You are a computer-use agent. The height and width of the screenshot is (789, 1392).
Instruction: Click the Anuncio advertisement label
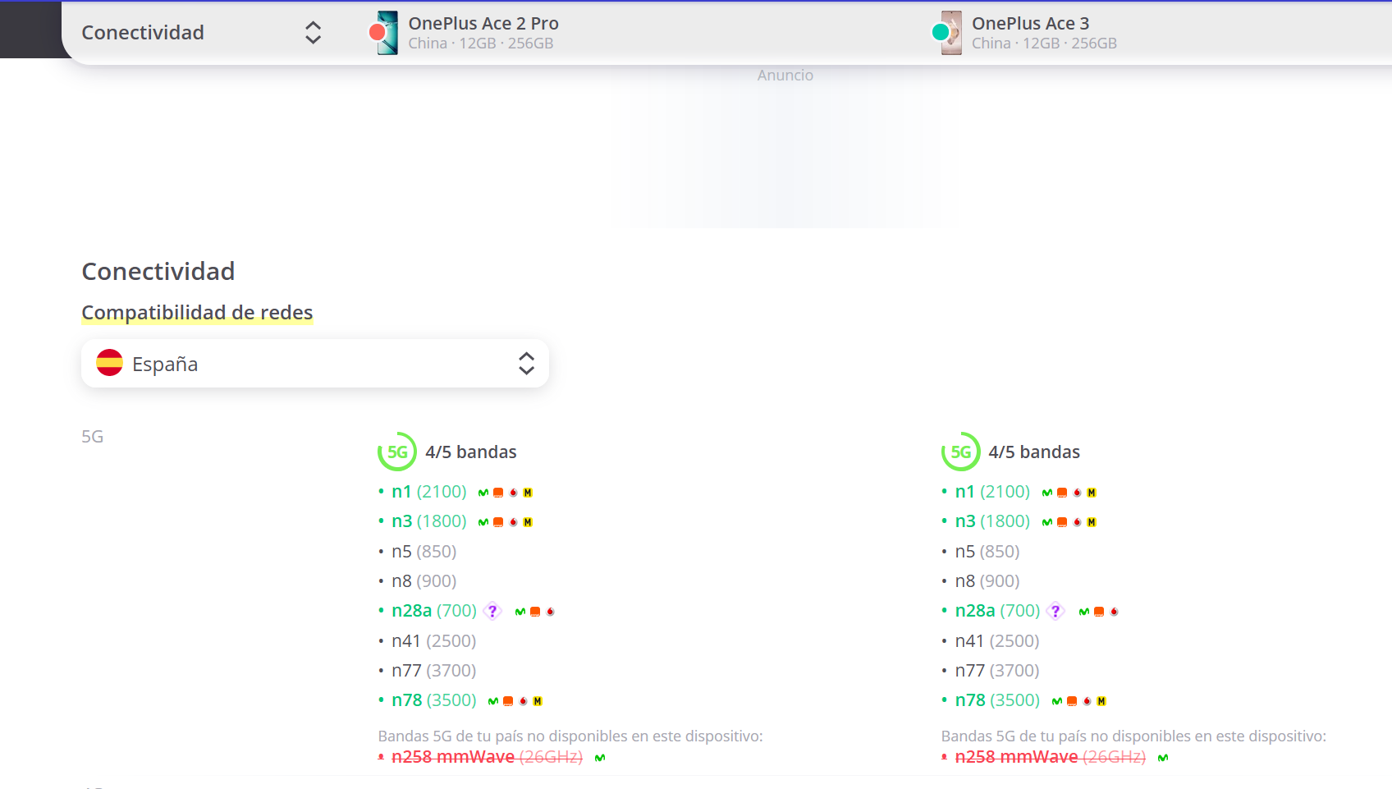click(x=785, y=76)
